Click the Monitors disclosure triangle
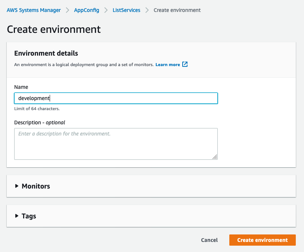The height and width of the screenshot is (252, 304). [x=16, y=186]
